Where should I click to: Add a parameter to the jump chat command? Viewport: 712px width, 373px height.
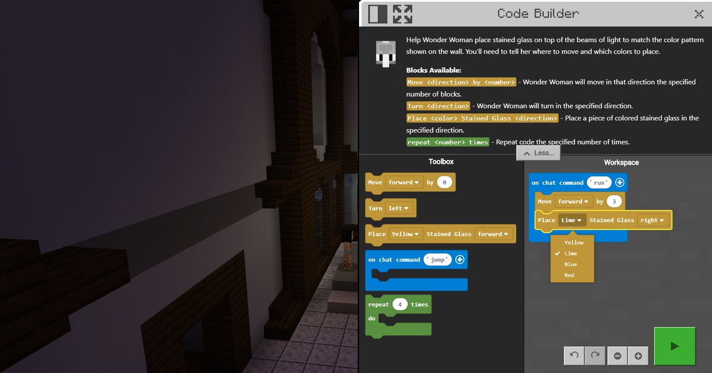[x=459, y=260]
